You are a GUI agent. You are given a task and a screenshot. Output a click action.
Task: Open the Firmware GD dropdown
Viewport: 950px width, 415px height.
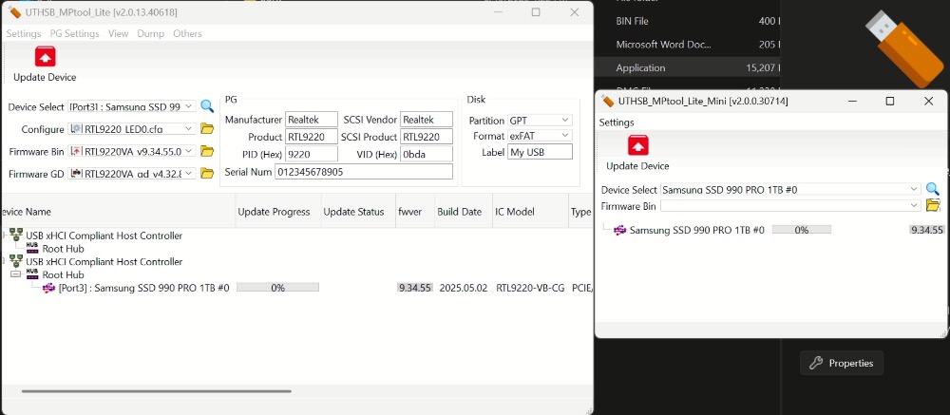pos(189,173)
